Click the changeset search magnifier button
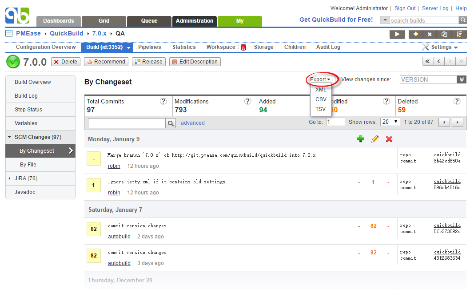470x293 pixels. (171, 123)
